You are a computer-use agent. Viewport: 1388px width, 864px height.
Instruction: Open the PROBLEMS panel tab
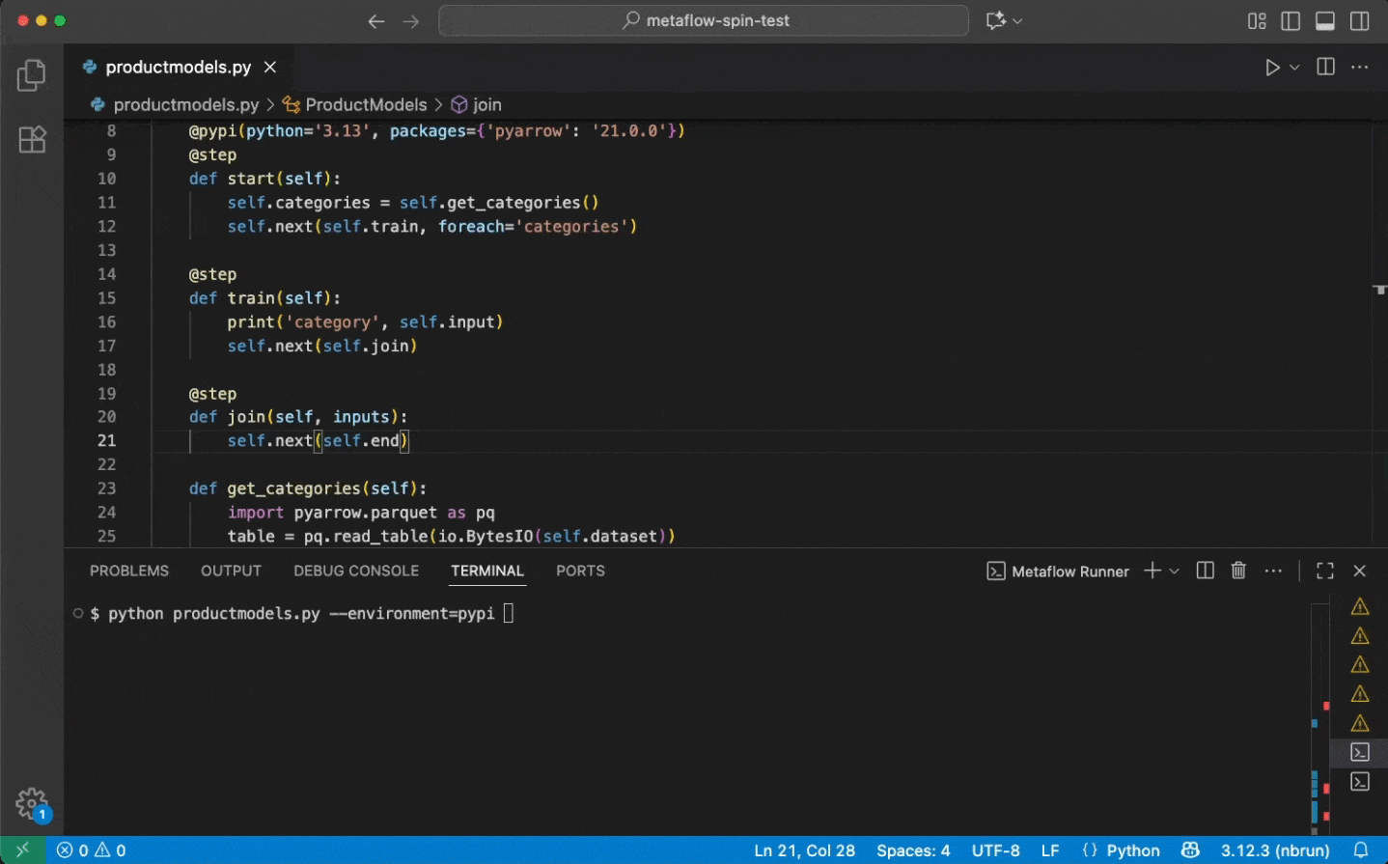128,571
